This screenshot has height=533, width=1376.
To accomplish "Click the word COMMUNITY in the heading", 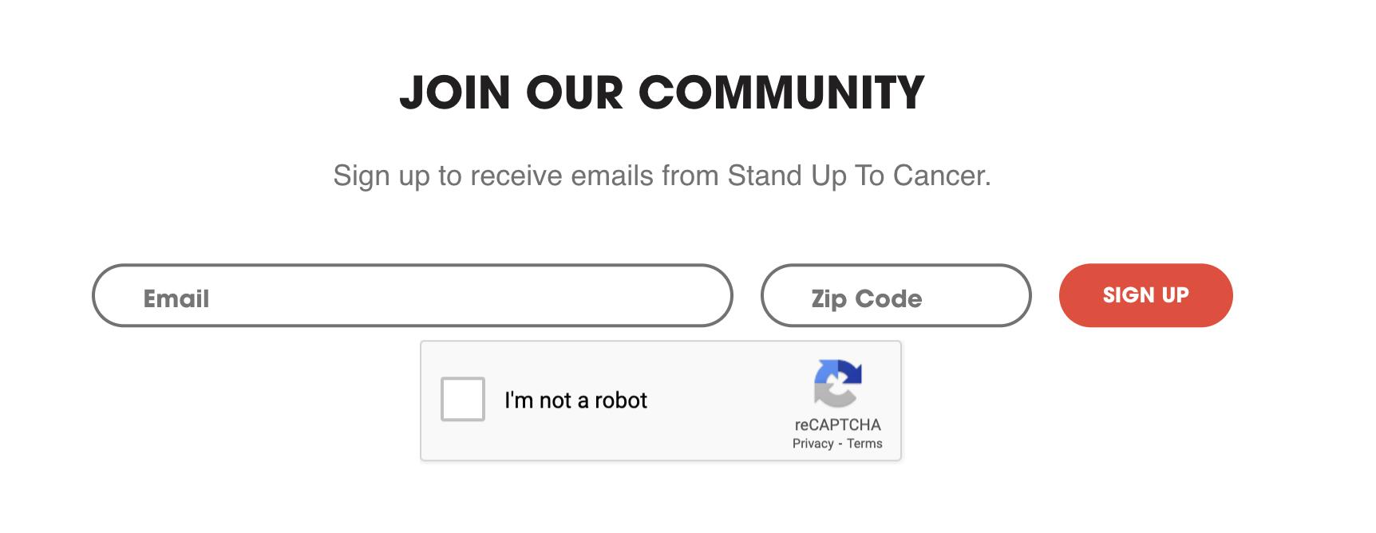I will tap(781, 93).
